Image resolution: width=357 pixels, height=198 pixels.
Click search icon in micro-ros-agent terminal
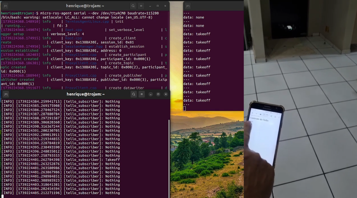tap(133, 6)
